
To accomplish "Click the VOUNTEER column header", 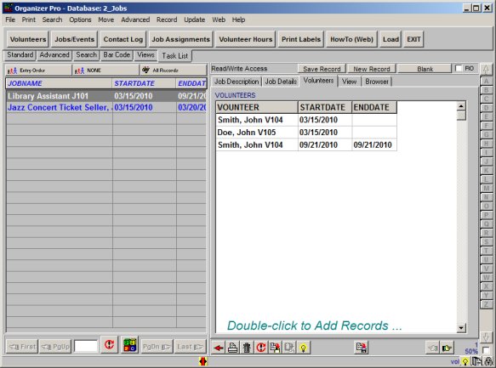I will tap(257, 107).
